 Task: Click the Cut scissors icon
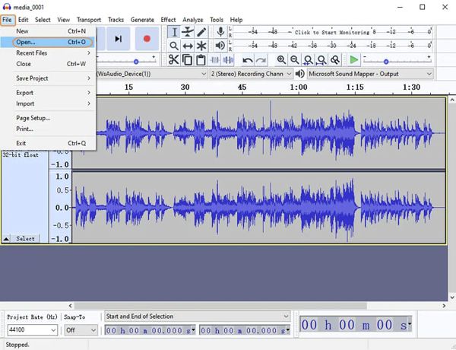[173, 60]
